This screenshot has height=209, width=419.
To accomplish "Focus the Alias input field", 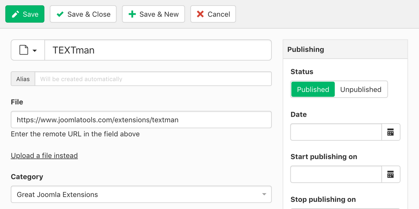I will pyautogui.click(x=153, y=79).
